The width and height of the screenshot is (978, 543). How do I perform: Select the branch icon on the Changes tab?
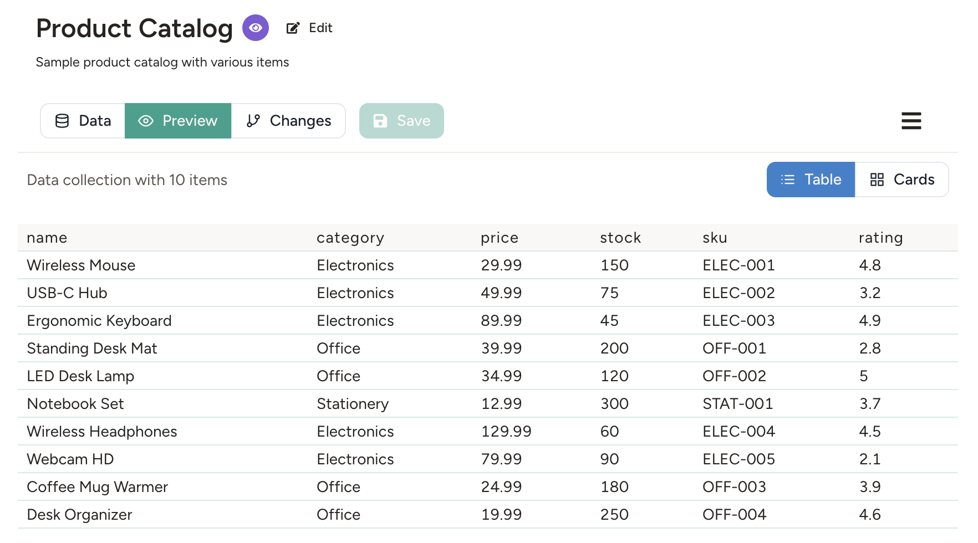pos(253,121)
